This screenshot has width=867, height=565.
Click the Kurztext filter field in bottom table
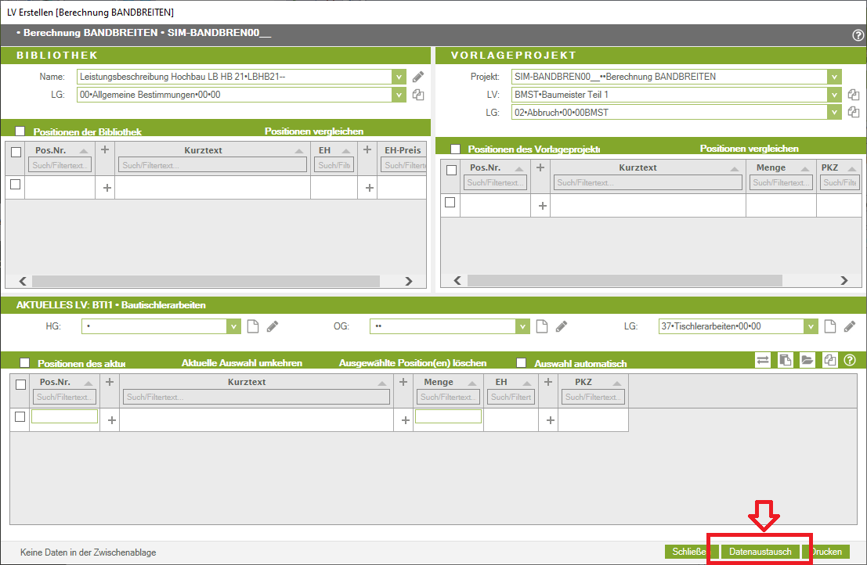pos(257,398)
